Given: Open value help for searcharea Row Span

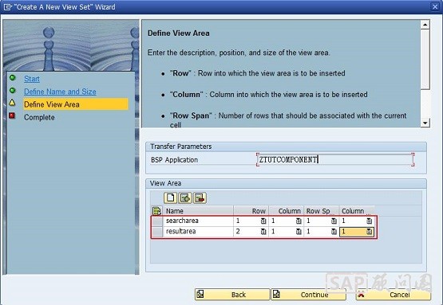Looking at the screenshot, I should click(x=334, y=221).
